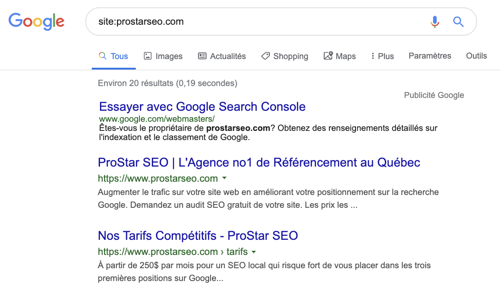Click the magnifier icon beside Tous
This screenshot has height=292, width=500.
tap(102, 56)
